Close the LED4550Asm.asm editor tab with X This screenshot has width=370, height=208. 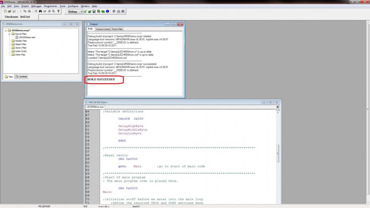point(277,107)
